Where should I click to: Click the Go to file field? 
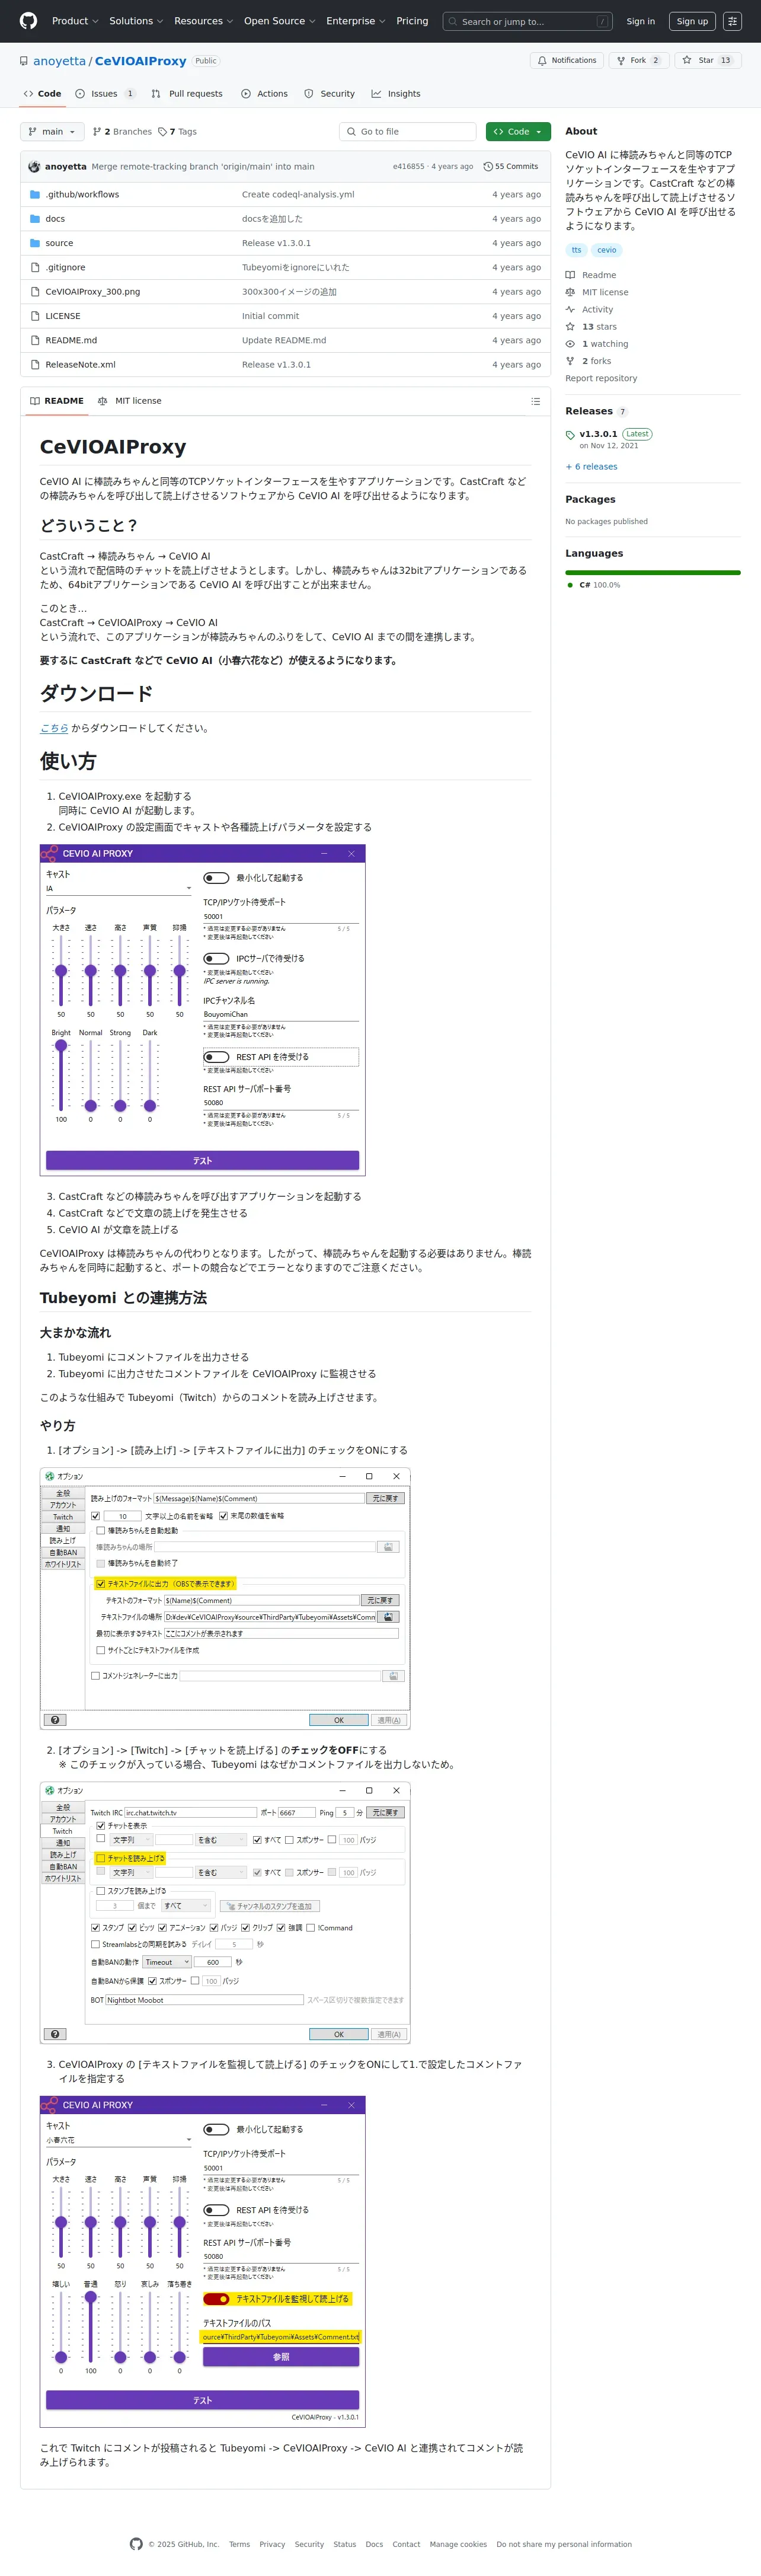tap(407, 132)
